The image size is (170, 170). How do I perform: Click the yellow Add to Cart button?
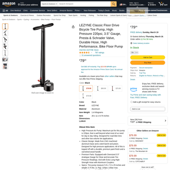pos(147,57)
